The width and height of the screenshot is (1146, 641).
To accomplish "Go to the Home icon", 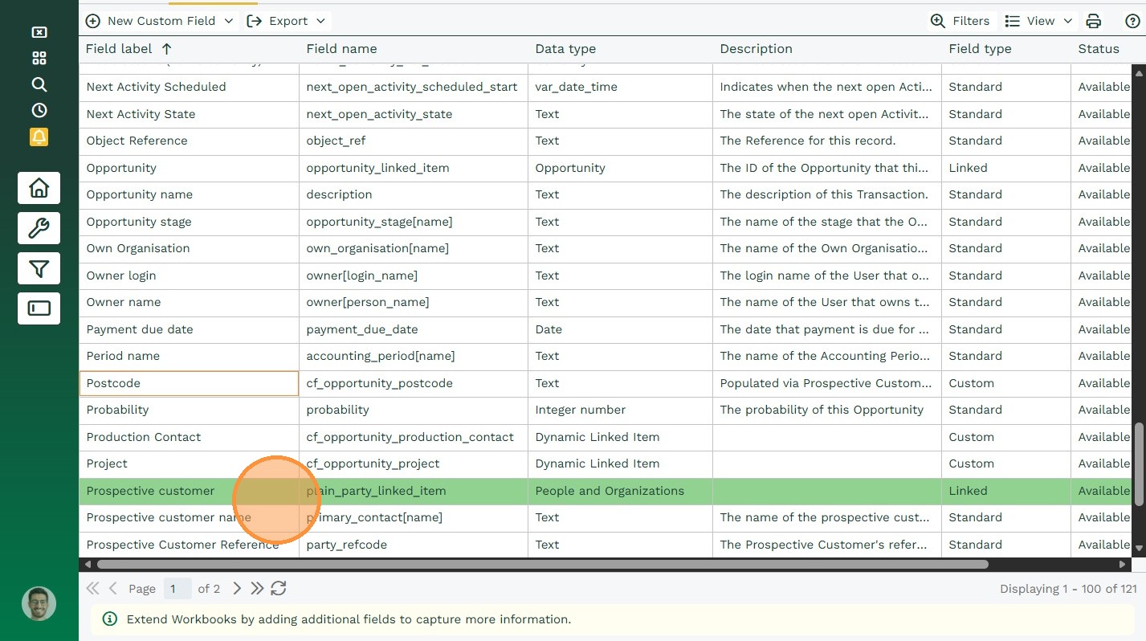I will pos(39,188).
